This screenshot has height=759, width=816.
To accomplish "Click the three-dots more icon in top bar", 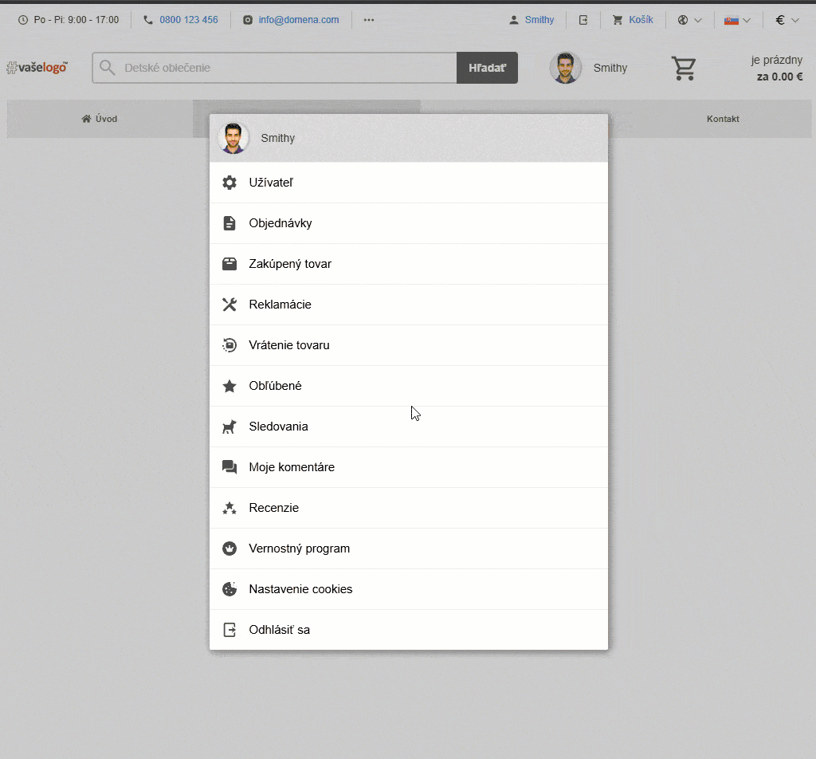I will click(x=369, y=20).
